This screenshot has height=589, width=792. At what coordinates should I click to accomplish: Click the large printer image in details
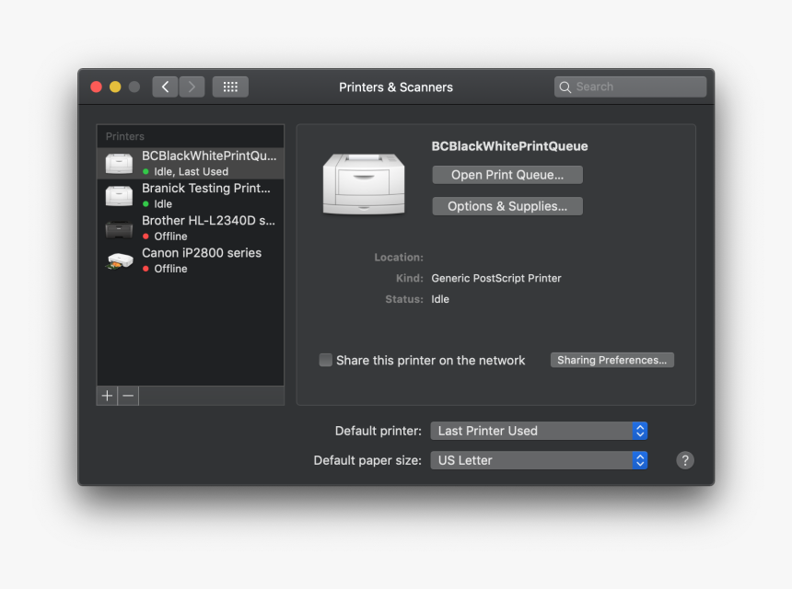(364, 183)
